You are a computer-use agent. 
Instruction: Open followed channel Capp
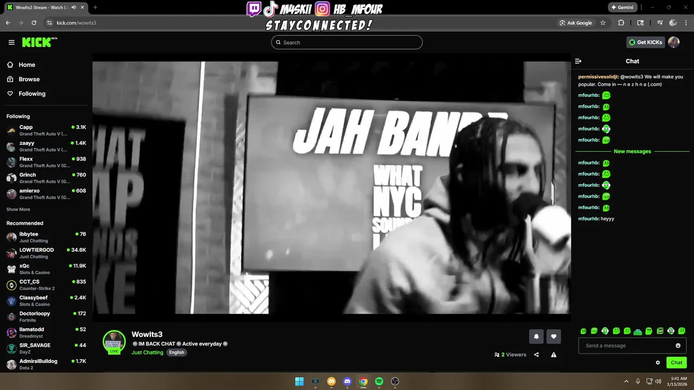[46, 130]
